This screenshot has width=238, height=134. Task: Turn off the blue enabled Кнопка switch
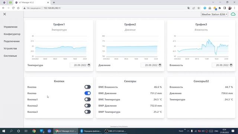click(88, 93)
